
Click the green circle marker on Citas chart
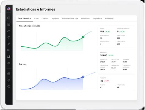tap(83, 37)
